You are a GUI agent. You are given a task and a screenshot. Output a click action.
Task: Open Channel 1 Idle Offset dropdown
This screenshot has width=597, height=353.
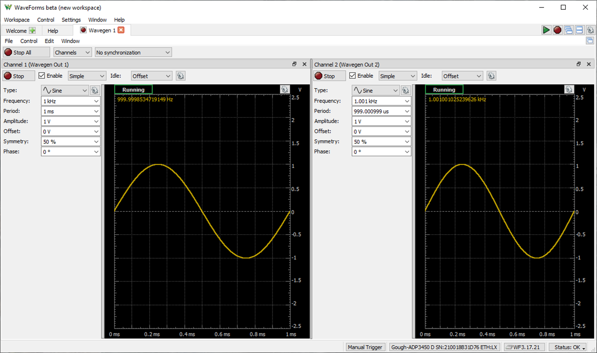(x=152, y=76)
